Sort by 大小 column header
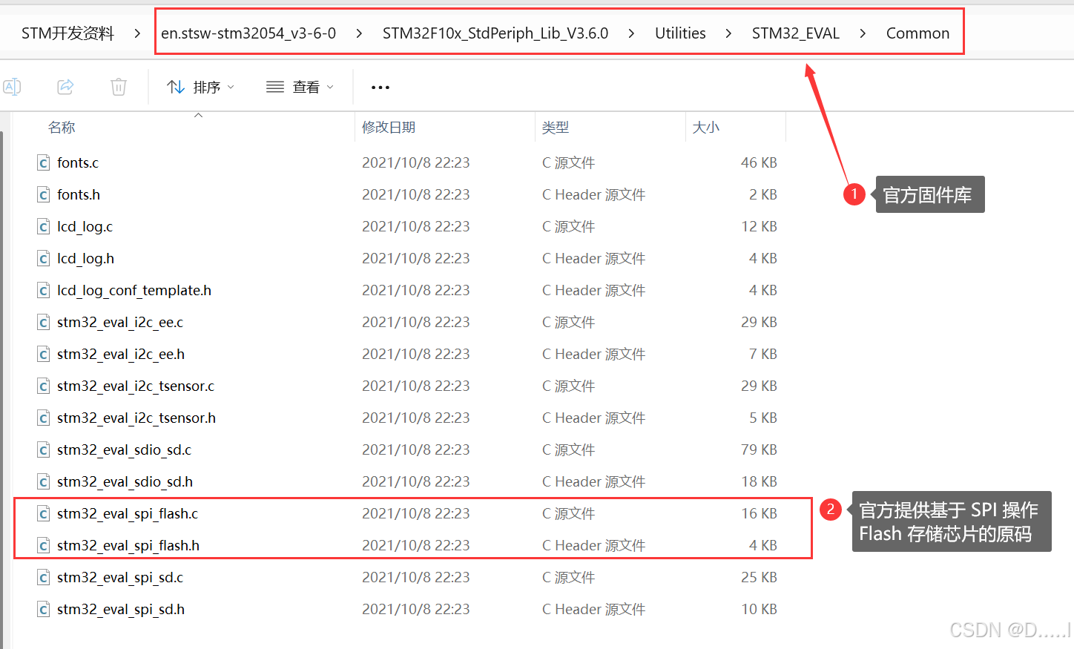The image size is (1074, 649). (706, 128)
